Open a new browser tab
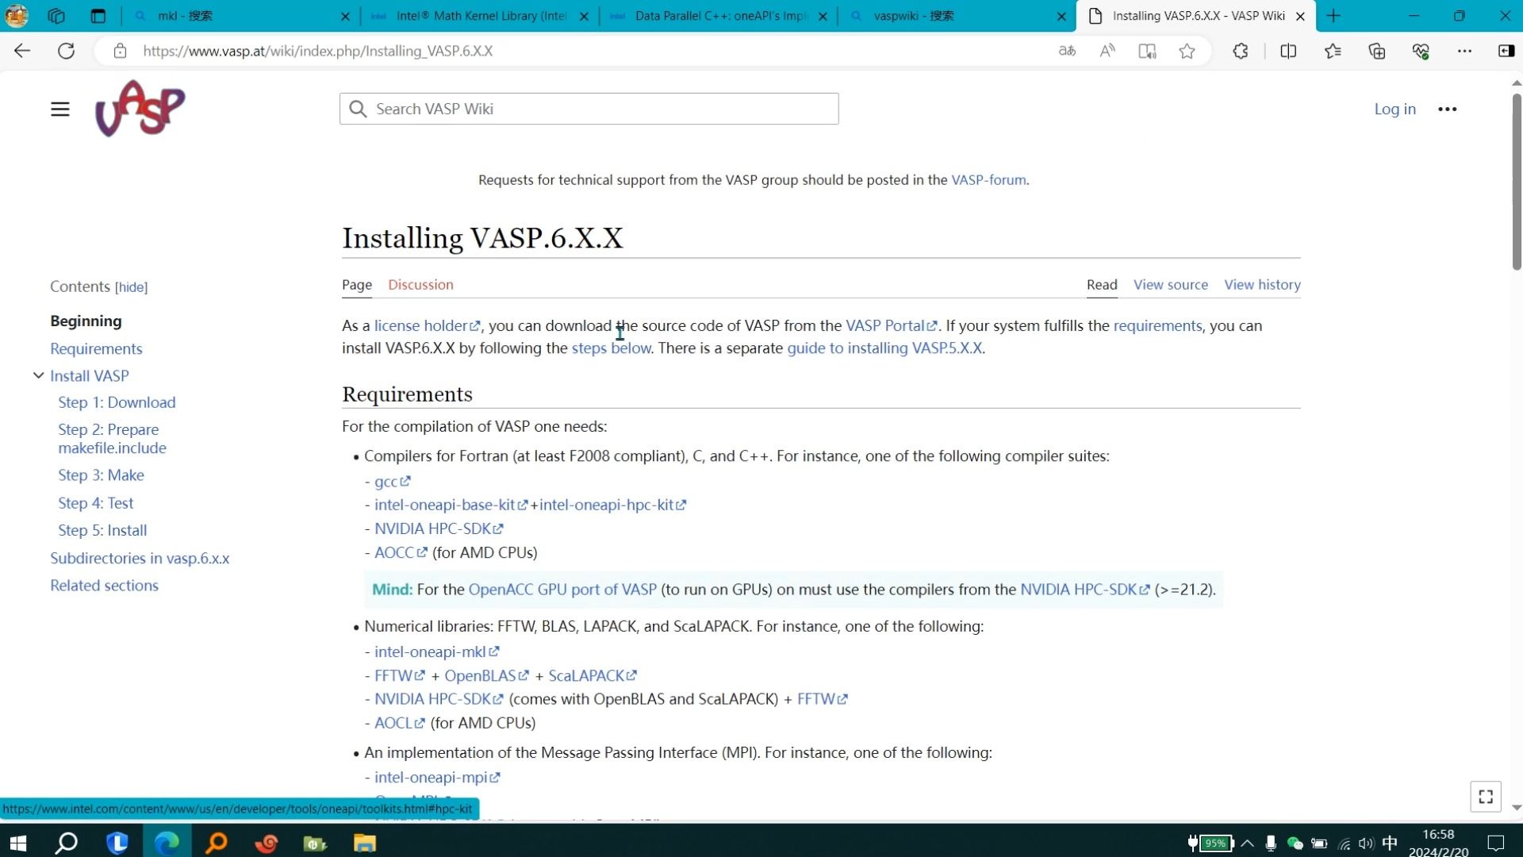The image size is (1523, 857). 1333,16
